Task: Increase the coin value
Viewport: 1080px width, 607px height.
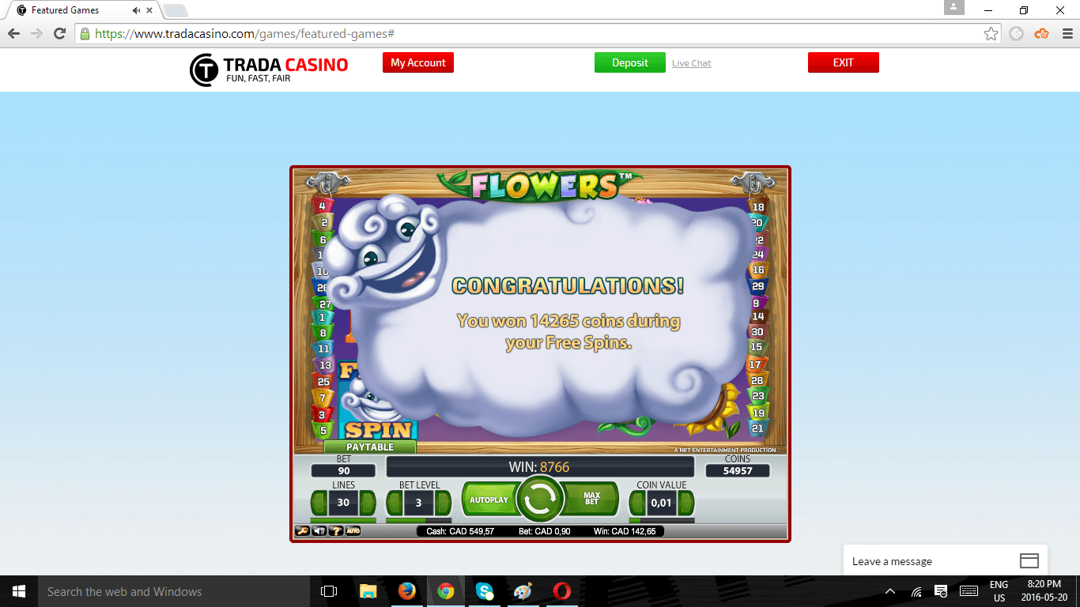Action: click(687, 503)
